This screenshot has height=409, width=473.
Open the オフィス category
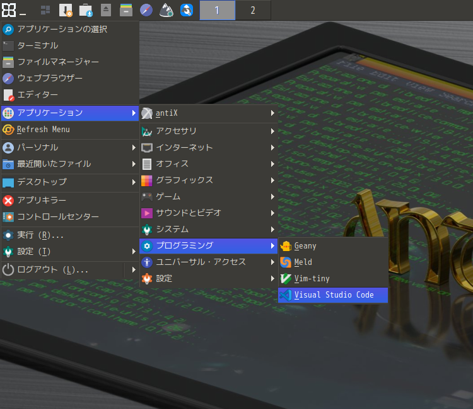pos(209,164)
